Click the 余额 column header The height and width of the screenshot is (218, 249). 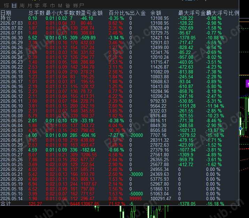coord(156,13)
